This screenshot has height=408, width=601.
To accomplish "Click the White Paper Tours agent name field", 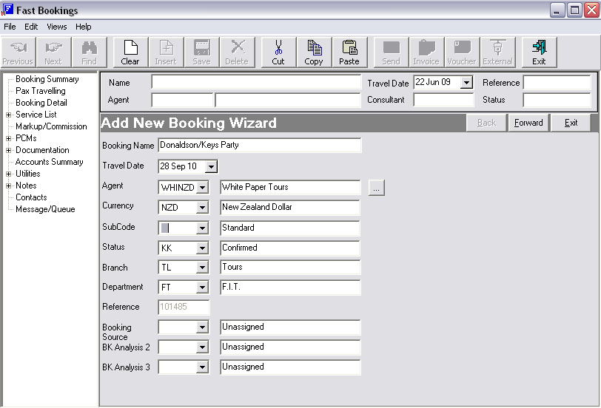I will pyautogui.click(x=290, y=187).
